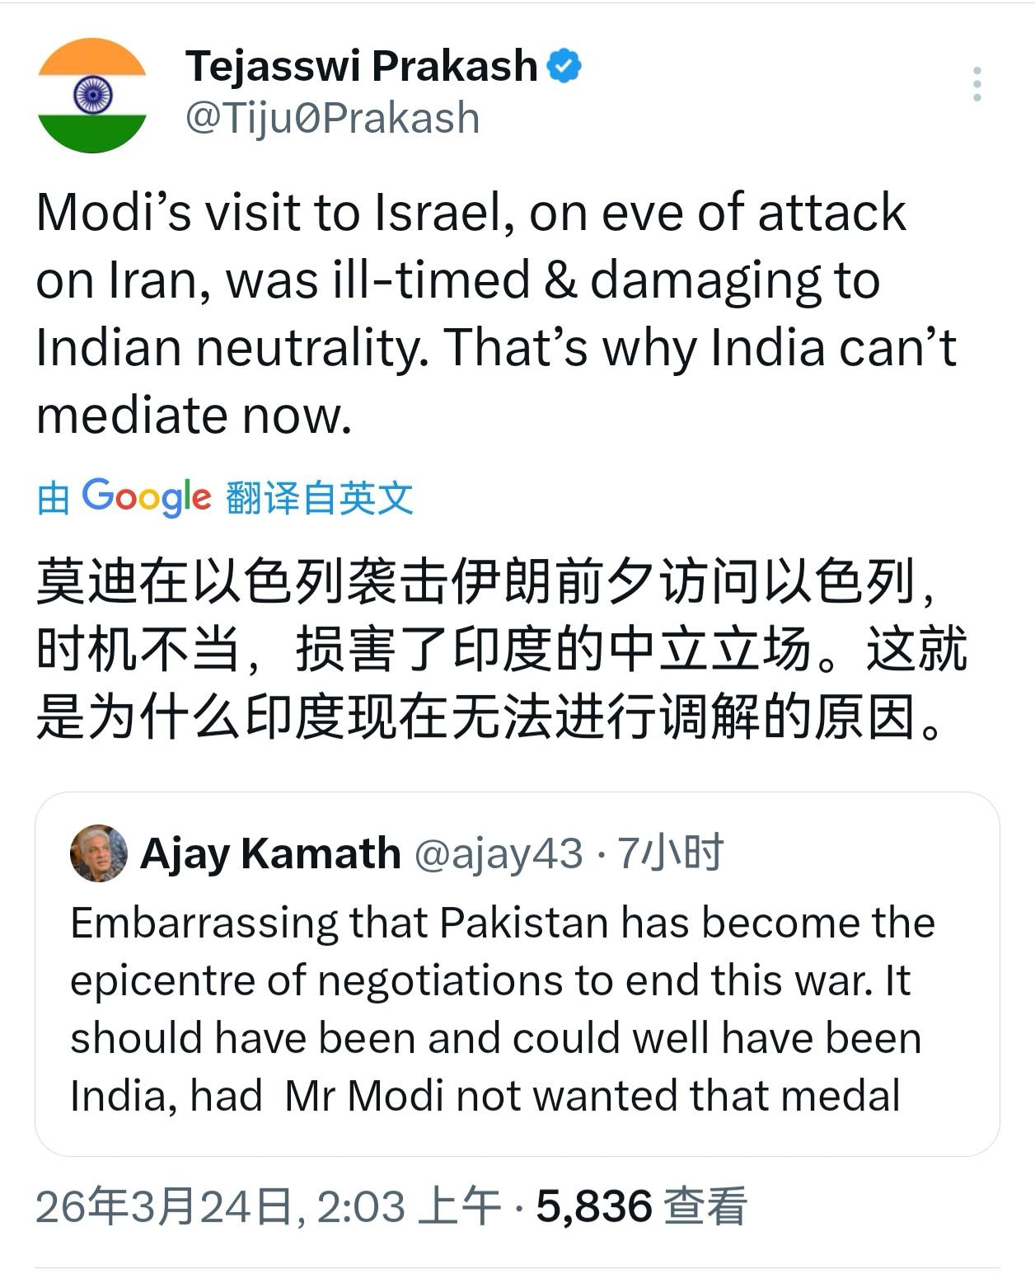Click the Chinese translated tweet text

coord(501,650)
